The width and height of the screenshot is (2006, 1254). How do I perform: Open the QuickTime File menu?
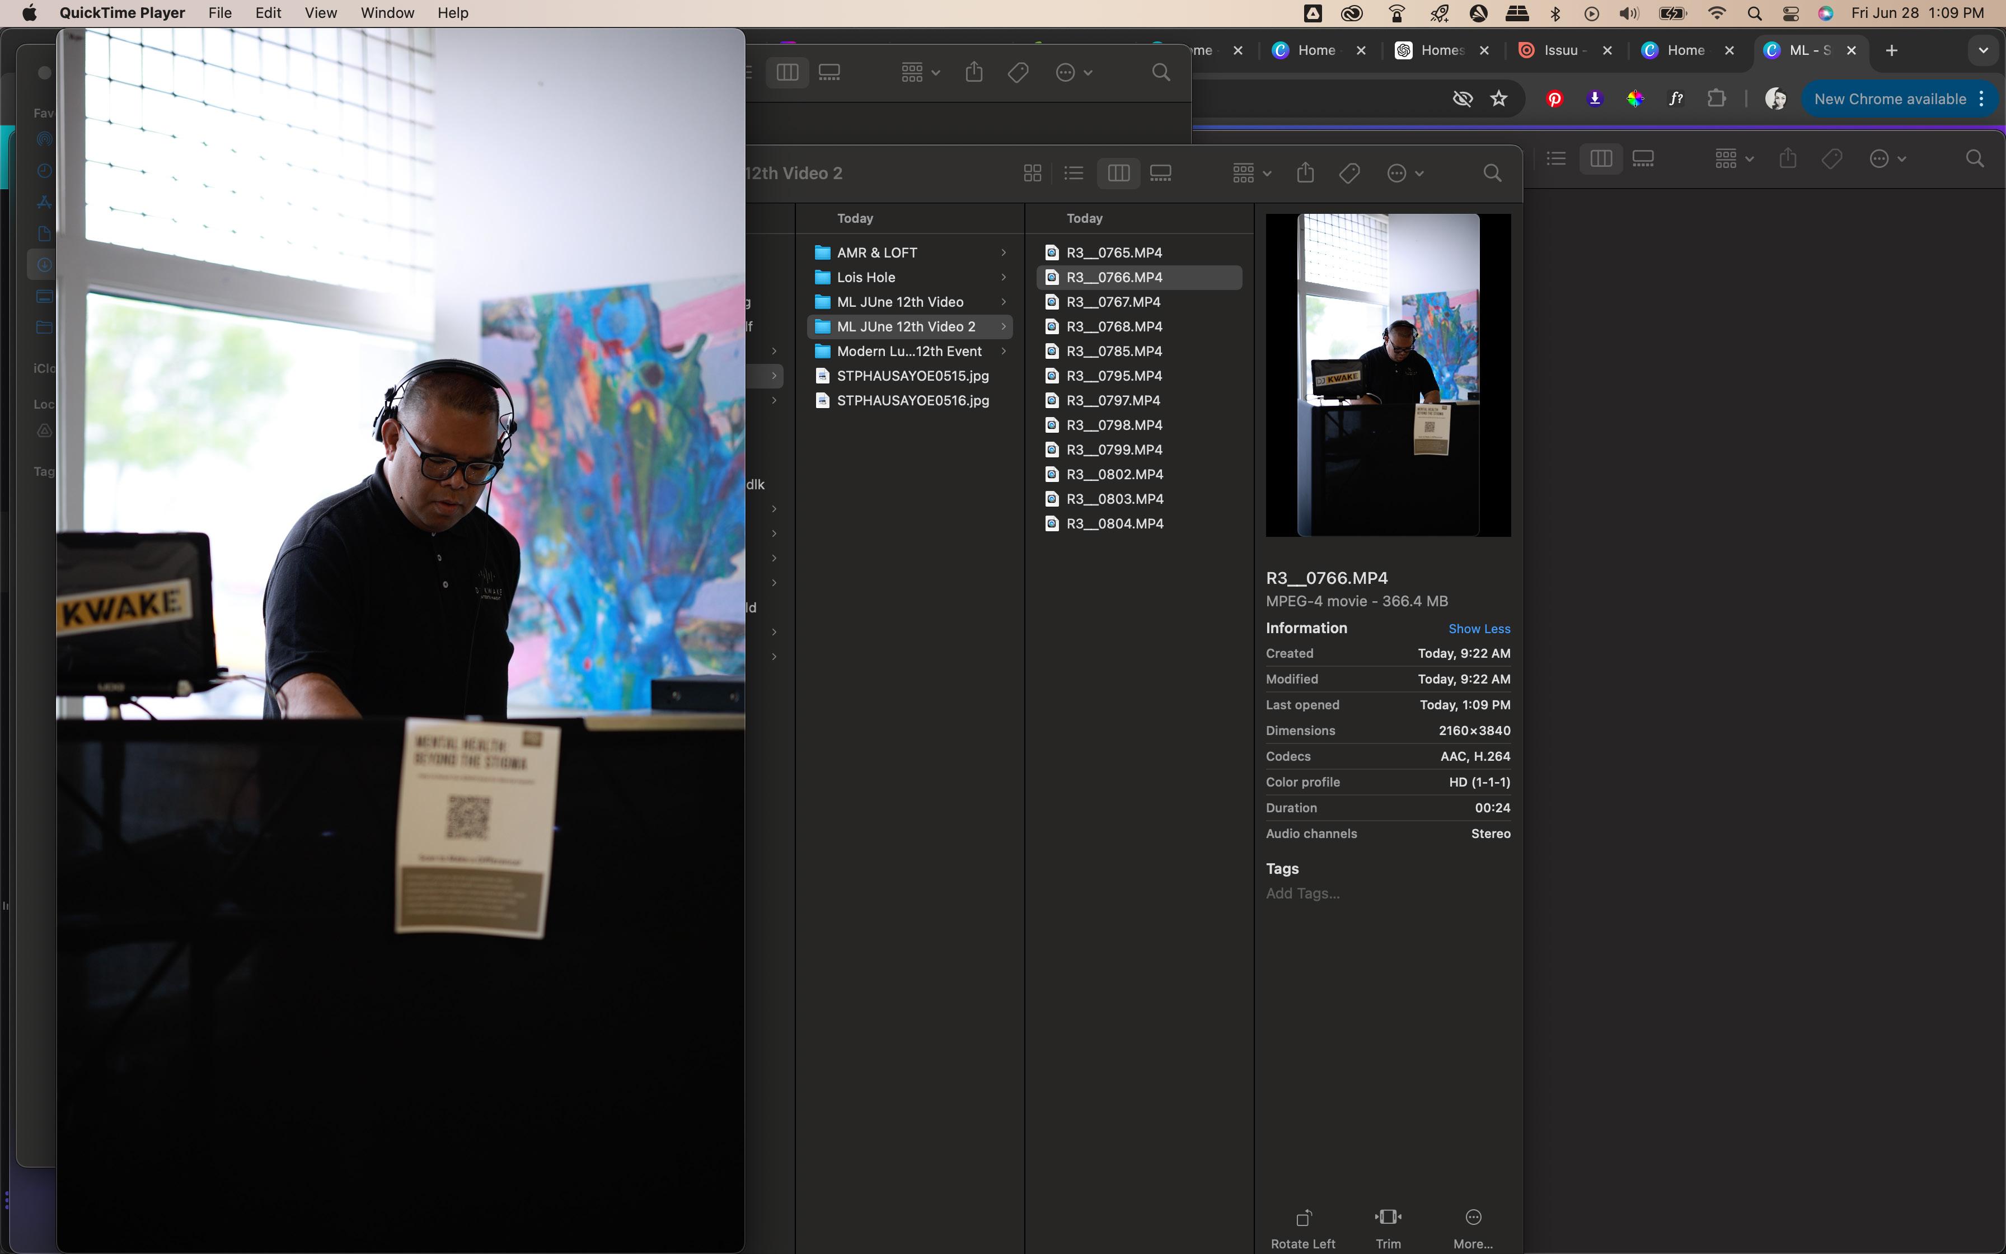tap(219, 12)
